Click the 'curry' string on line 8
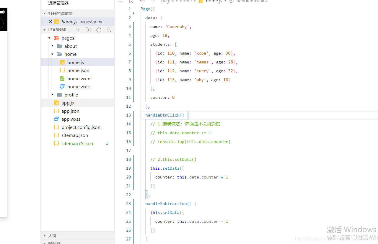Viewport: 378px width, 244px height. click(203, 71)
